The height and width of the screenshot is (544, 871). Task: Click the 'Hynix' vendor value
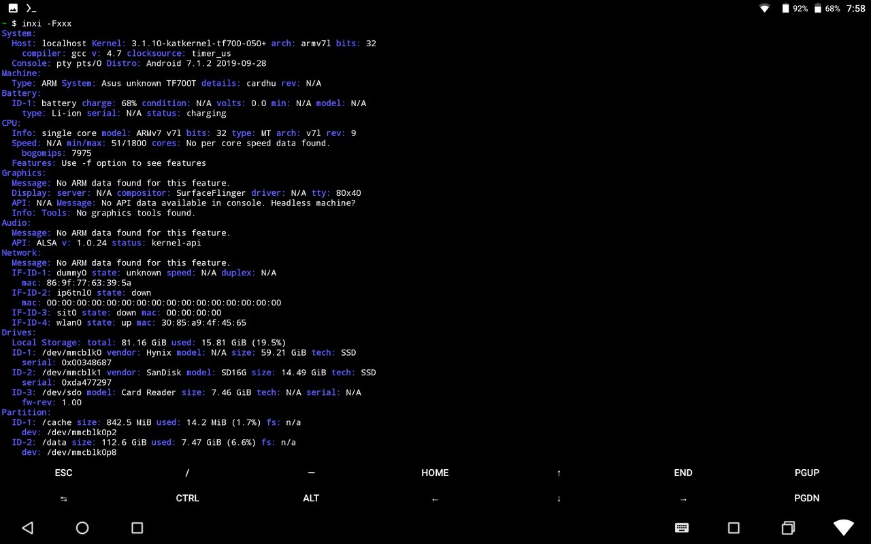(159, 353)
